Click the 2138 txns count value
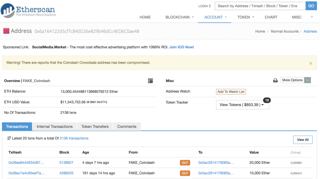This screenshot has height=179, width=320. coord(68,113)
